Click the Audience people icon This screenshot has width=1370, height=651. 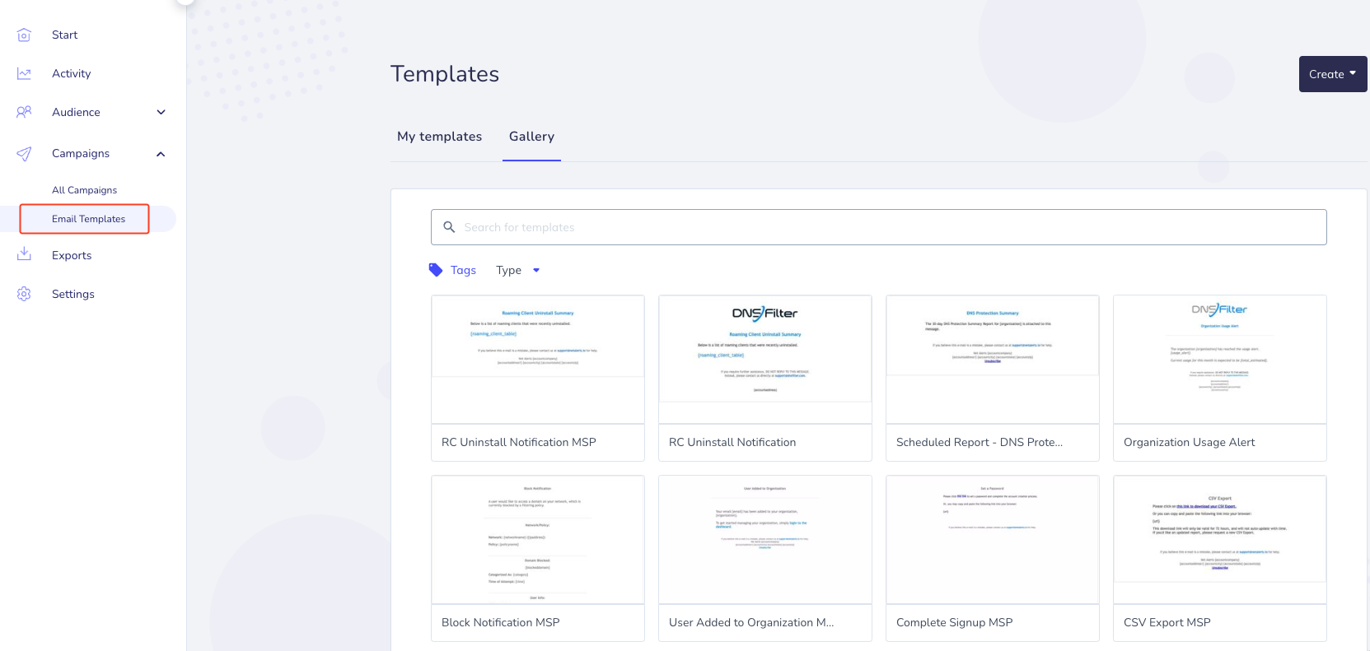click(24, 112)
